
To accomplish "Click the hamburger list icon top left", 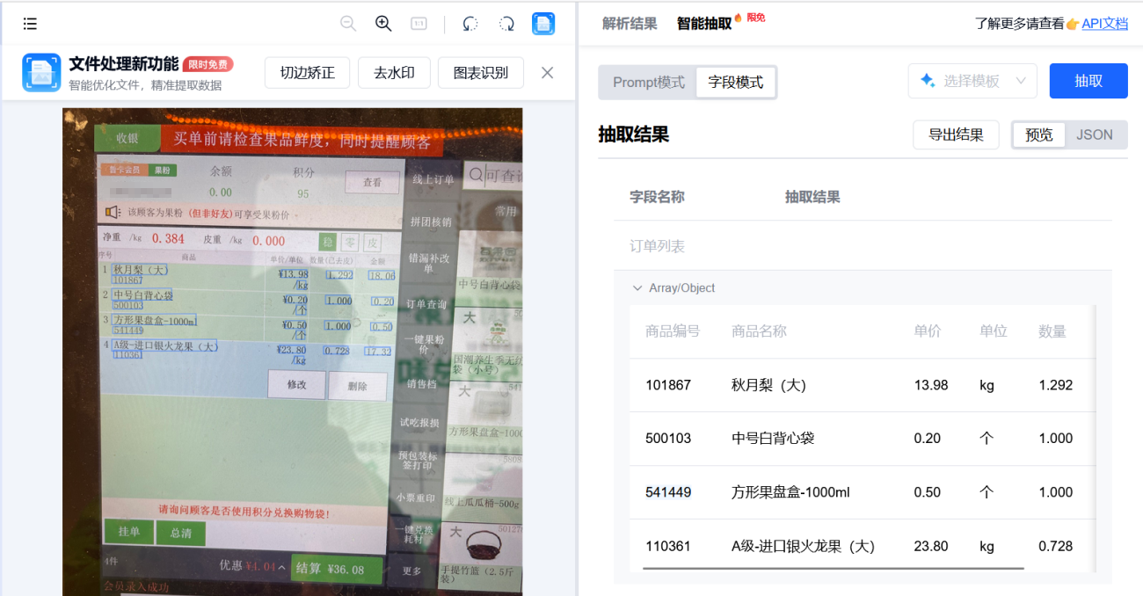I will pyautogui.click(x=29, y=24).
